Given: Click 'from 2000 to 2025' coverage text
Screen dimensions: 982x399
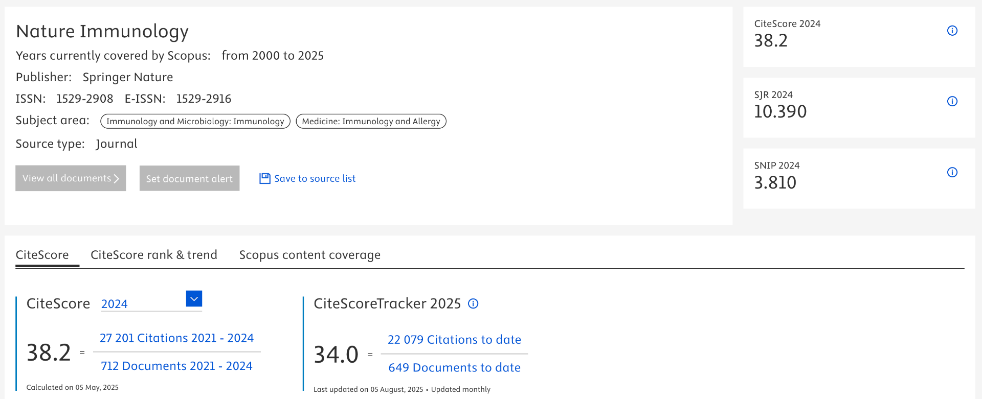Looking at the screenshot, I should click(273, 56).
